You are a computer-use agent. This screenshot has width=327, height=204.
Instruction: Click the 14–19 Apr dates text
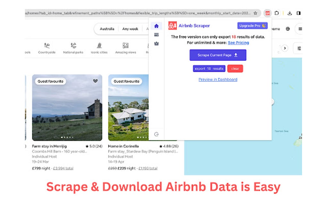(116, 161)
